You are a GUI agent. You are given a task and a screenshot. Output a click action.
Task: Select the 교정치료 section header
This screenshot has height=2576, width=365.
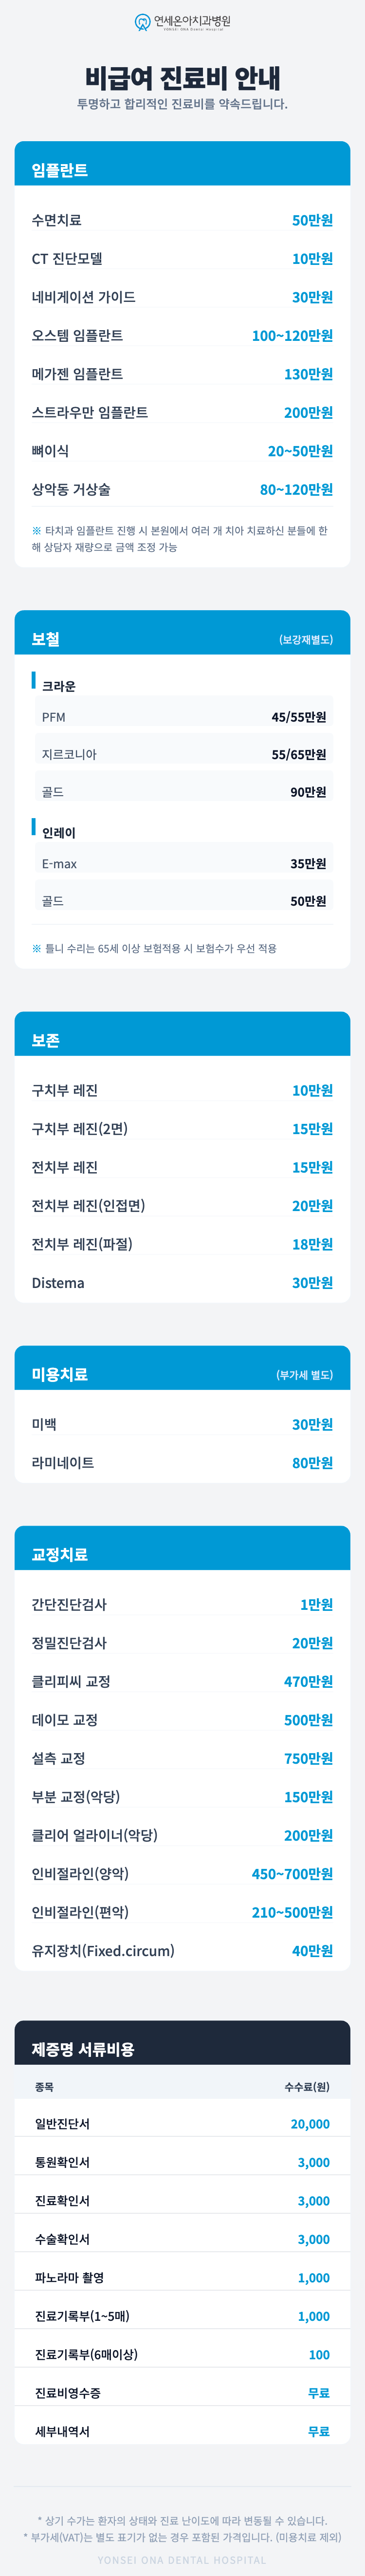(x=60, y=1554)
